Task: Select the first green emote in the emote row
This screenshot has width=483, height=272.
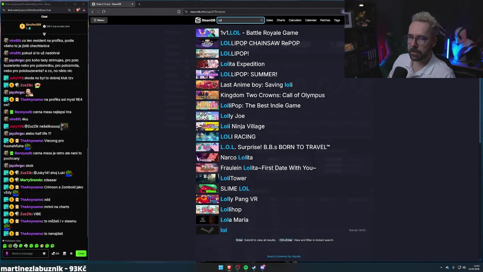Action: (5, 246)
